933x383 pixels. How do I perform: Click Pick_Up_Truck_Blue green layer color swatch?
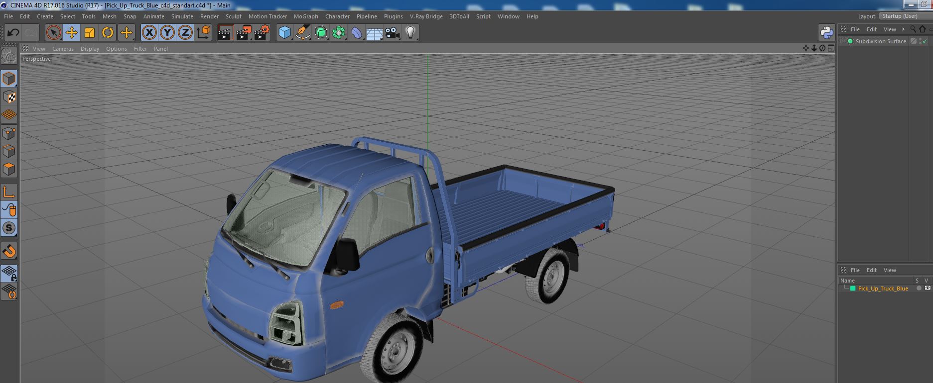click(853, 288)
